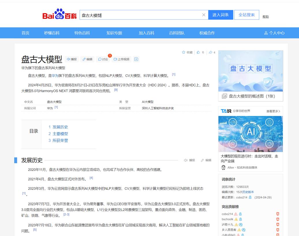This screenshot has width=299, height=236.
Task: Open the 秒懂百科 nav item
Action: (52, 33)
